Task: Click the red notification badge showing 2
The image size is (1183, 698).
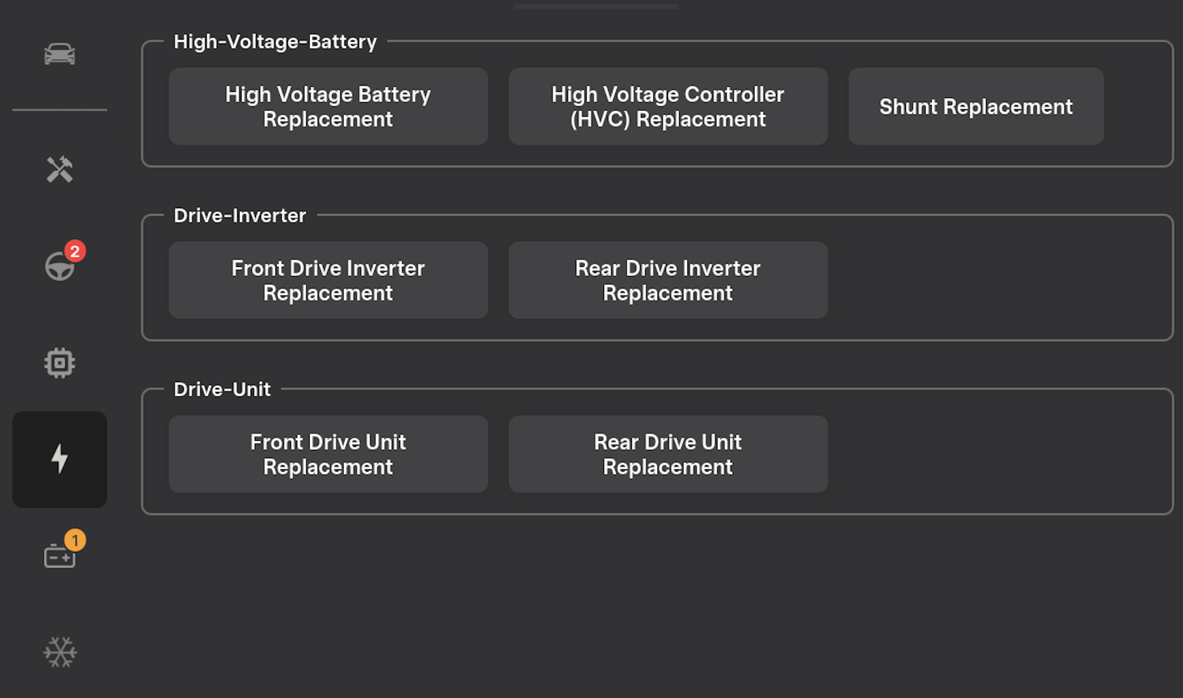Action: point(75,250)
